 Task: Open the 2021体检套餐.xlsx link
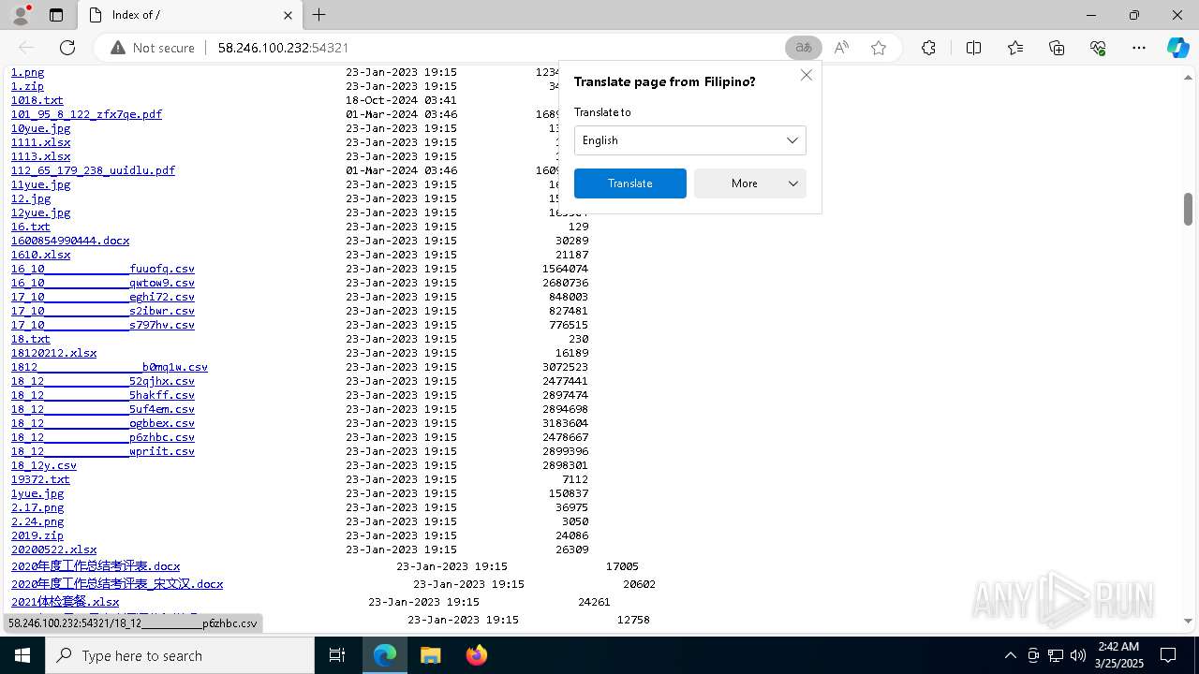coord(66,602)
